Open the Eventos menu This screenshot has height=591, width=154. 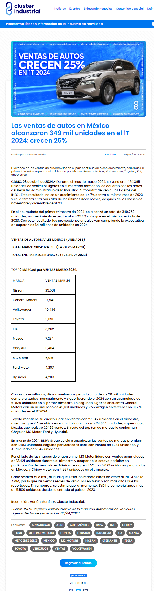click(x=75, y=9)
